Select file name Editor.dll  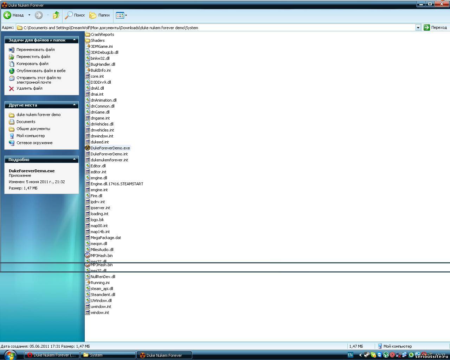click(98, 166)
